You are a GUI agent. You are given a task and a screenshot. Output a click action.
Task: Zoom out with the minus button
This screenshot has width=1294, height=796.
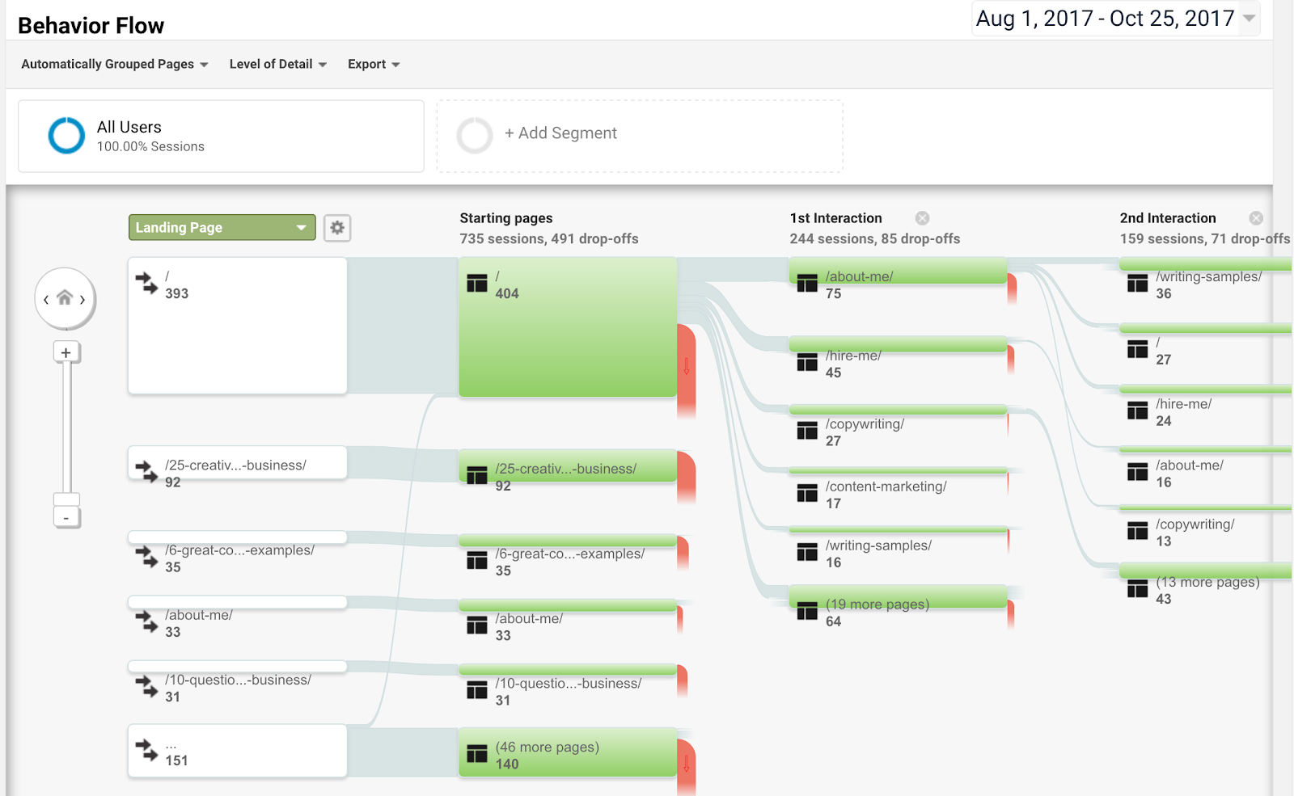pyautogui.click(x=66, y=518)
